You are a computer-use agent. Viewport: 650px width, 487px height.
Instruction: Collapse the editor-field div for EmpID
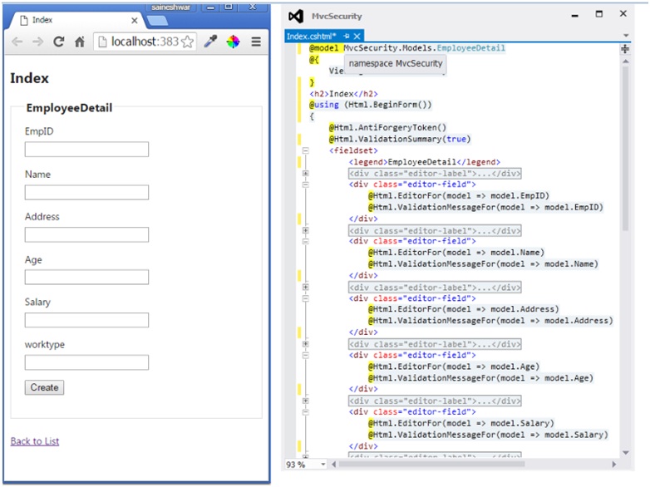point(306,184)
